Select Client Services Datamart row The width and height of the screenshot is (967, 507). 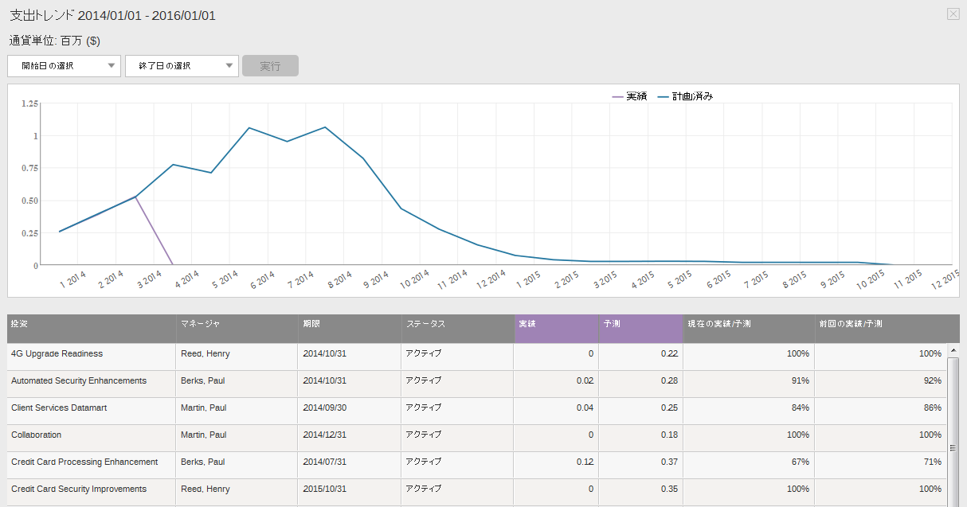click(x=59, y=408)
